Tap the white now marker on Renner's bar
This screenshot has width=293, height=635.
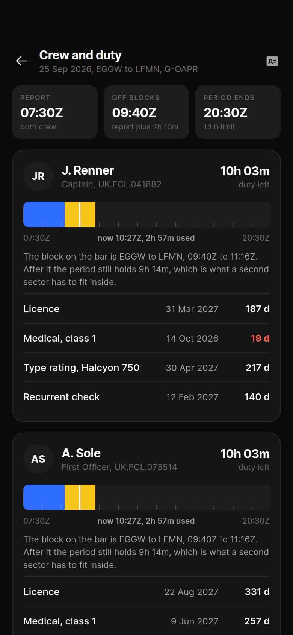coord(79,214)
